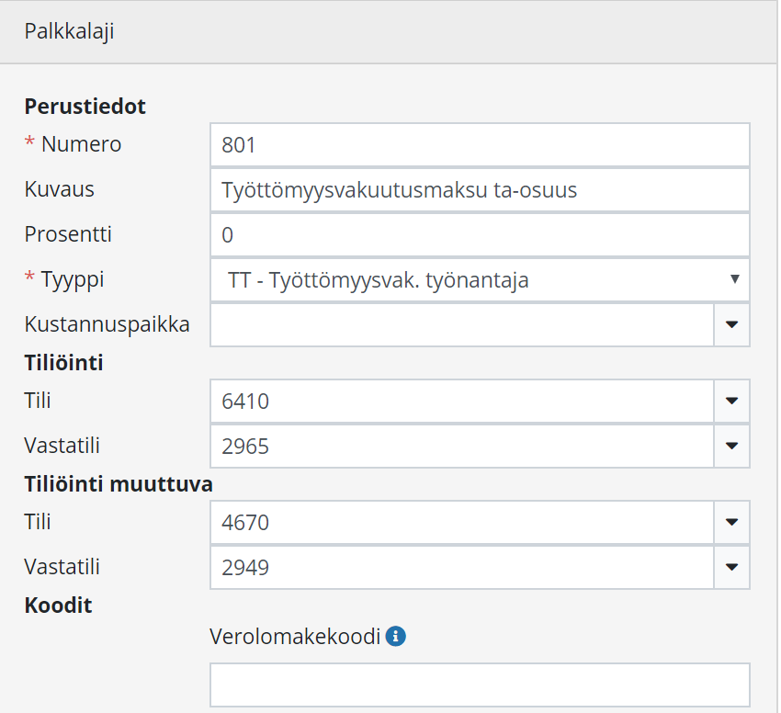Select the Tili field showing 6410
This screenshot has height=713, width=781.
coord(462,401)
